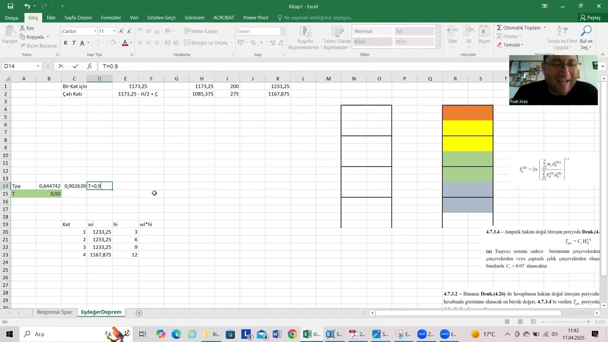This screenshot has width=608, height=342.
Task: Cancel the formula bar entry
Action: coord(61,66)
